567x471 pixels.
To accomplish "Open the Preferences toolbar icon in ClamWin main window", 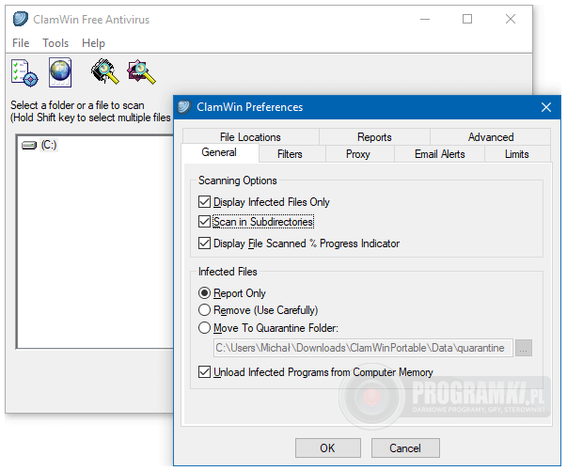I will pos(24,72).
